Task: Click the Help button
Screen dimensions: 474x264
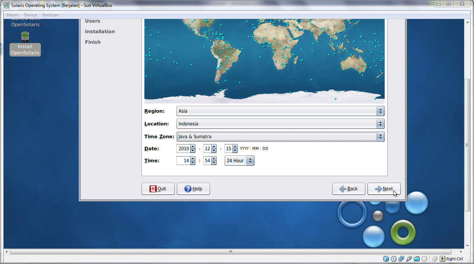Action: [193, 189]
